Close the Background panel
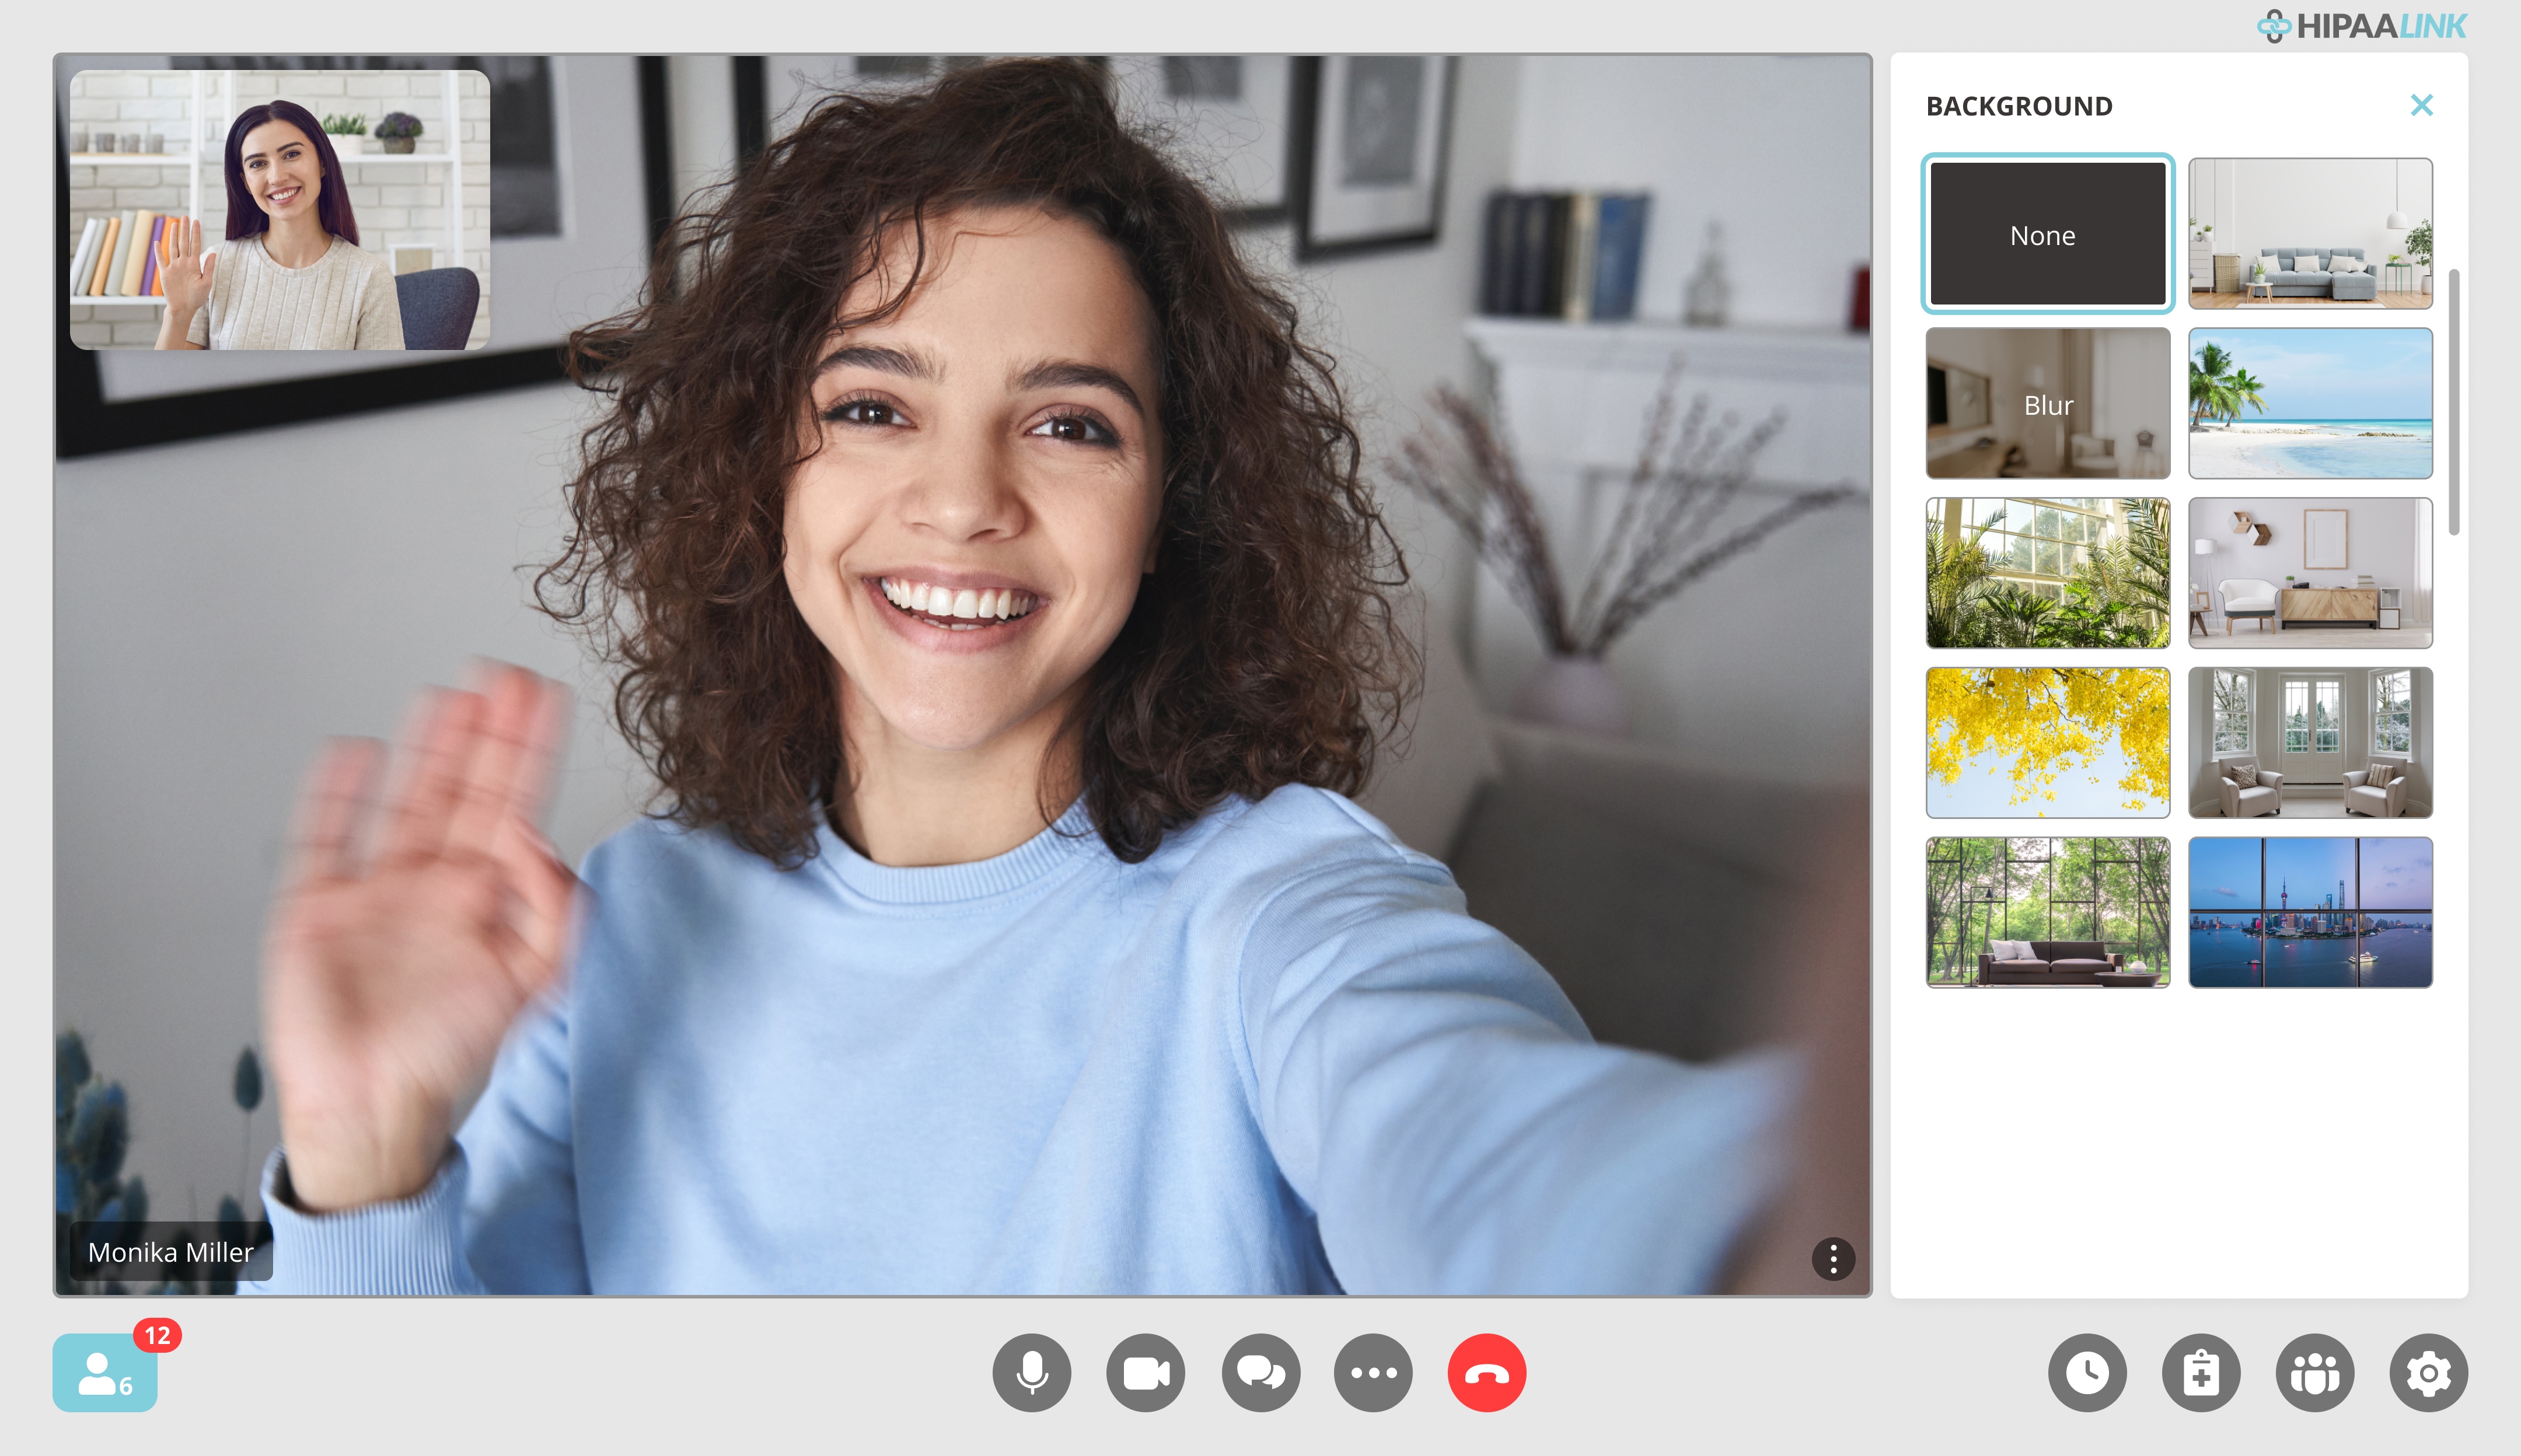The height and width of the screenshot is (1456, 2521). tap(2422, 105)
